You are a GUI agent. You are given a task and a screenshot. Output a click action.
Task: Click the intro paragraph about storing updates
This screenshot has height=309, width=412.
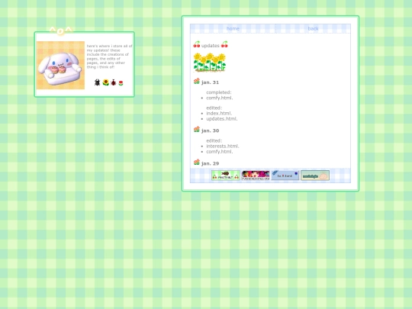(110, 56)
